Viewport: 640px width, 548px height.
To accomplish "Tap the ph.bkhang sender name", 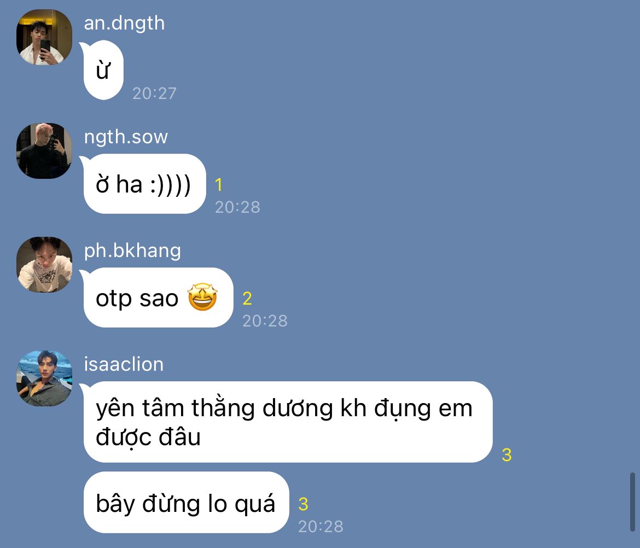I will [132, 250].
